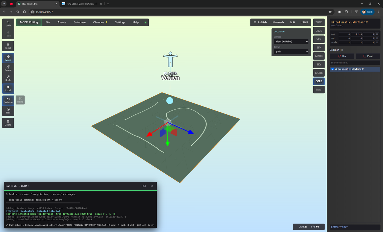Open the Settings menu
Screen dimensions: 383x232
120,22
